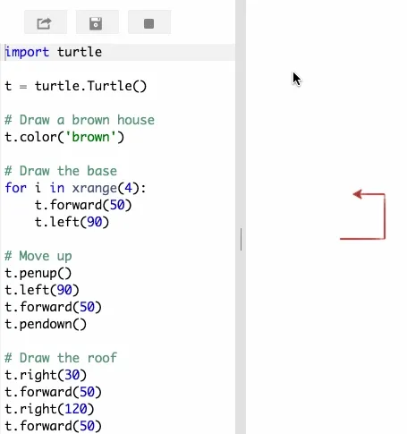Click the comment '# Draw the base'
The height and width of the screenshot is (434, 407).
coord(61,171)
